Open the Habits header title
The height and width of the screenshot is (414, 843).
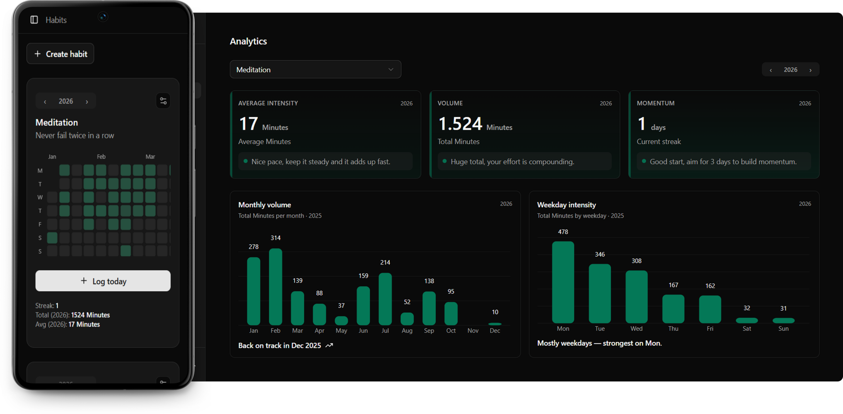click(56, 20)
